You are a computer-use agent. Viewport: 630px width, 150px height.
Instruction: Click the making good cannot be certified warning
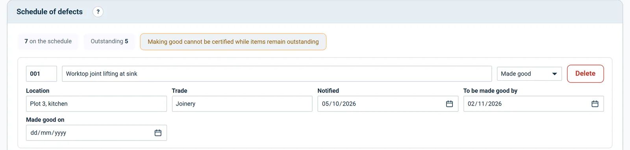pyautogui.click(x=233, y=42)
